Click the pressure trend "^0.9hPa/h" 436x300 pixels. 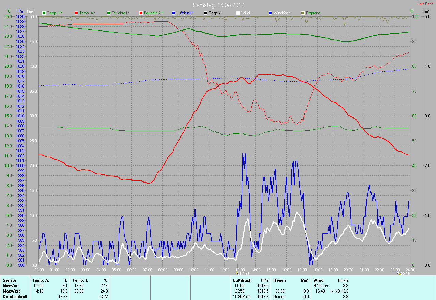(x=242, y=297)
